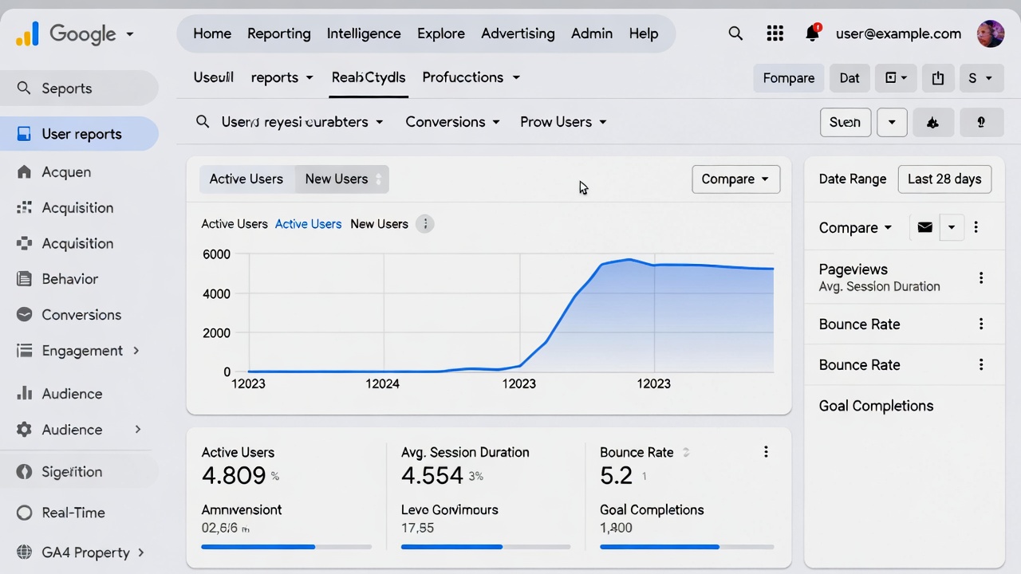The height and width of the screenshot is (574, 1021).
Task: Click the Engagement sidebar item
Action: tap(81, 350)
